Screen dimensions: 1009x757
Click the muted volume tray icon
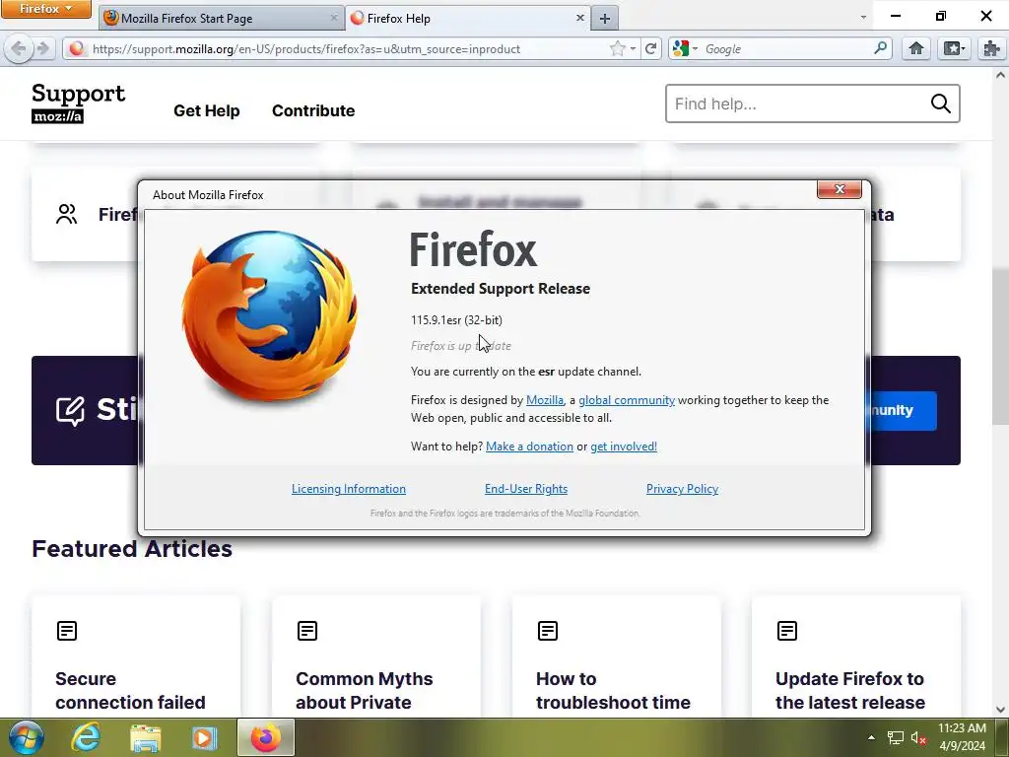tap(918, 737)
